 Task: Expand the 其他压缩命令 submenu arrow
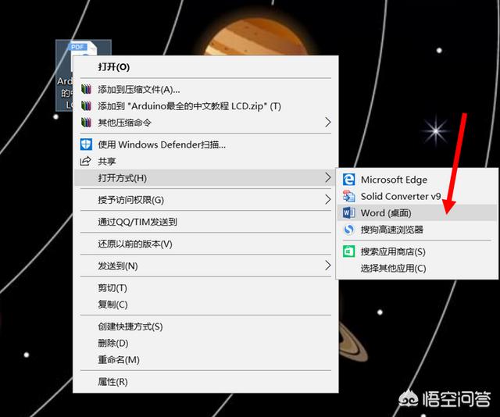328,122
